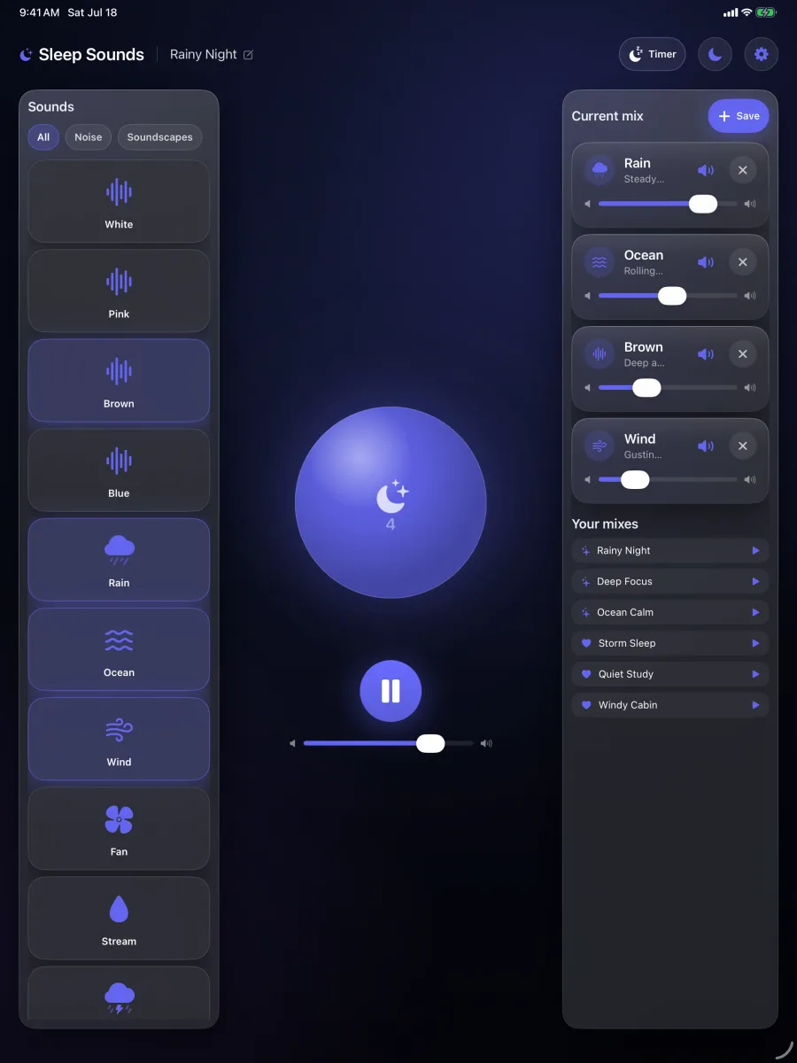797x1063 pixels.
Task: Play the Quiet Study mix
Action: click(x=755, y=674)
